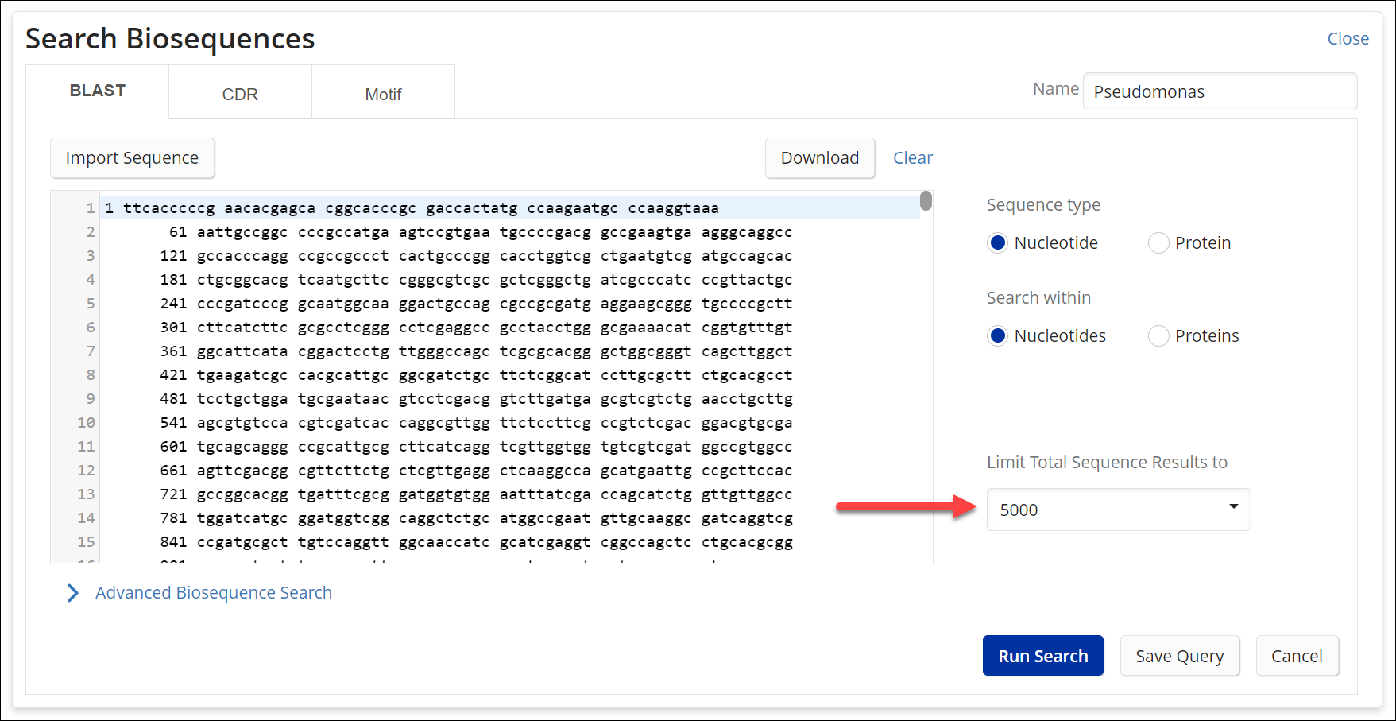Click sequence line starting with 241 cccgatcccg
This screenshot has height=721, width=1396.
coord(509,304)
